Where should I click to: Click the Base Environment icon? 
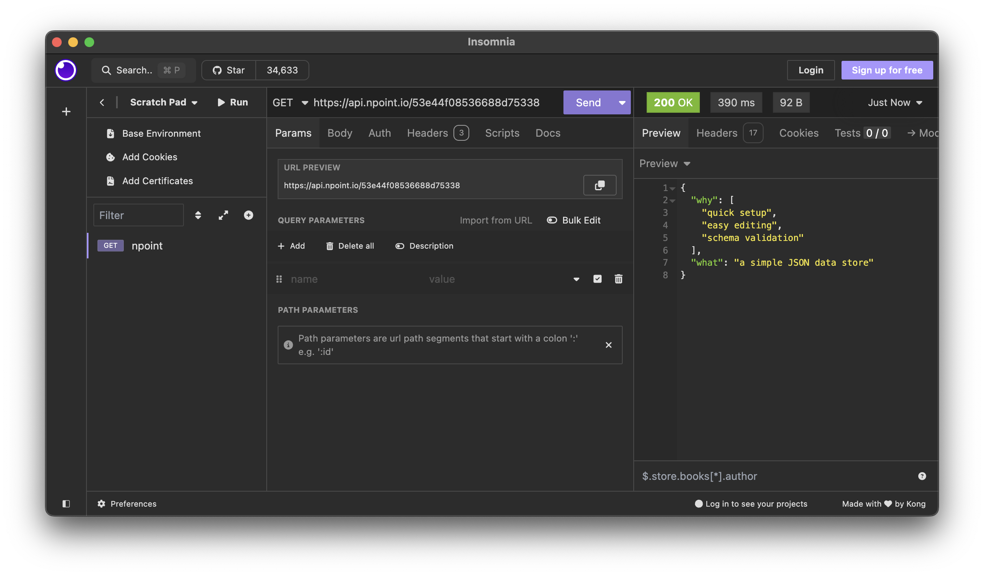click(x=110, y=133)
